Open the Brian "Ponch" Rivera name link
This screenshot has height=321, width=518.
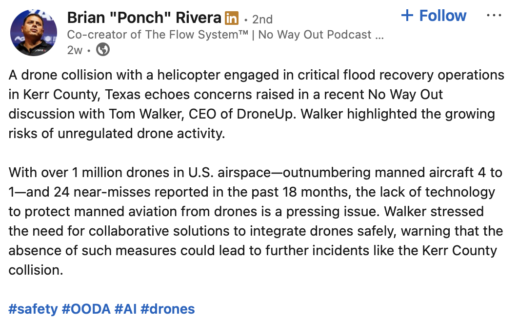144,18
